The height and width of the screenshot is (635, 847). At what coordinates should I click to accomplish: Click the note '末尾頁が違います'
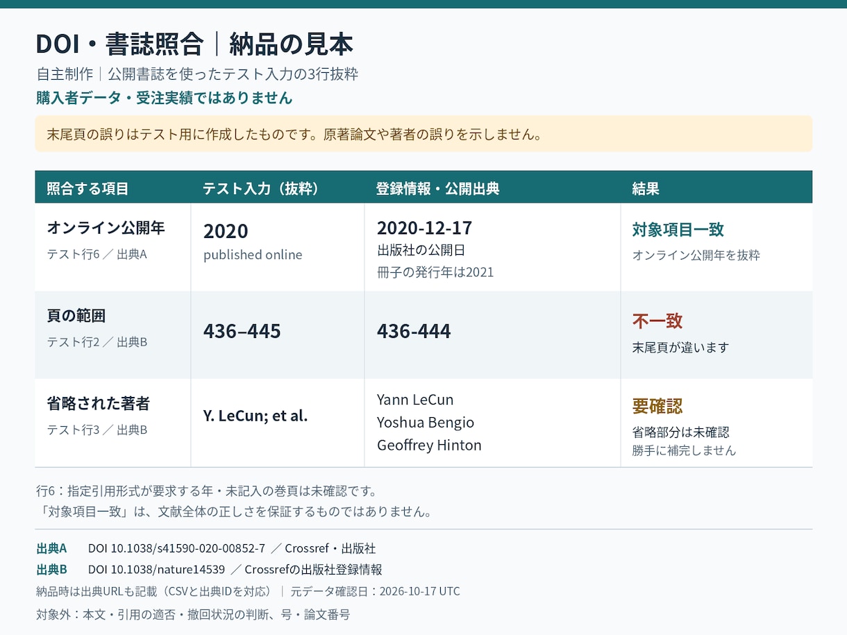pyautogui.click(x=680, y=347)
